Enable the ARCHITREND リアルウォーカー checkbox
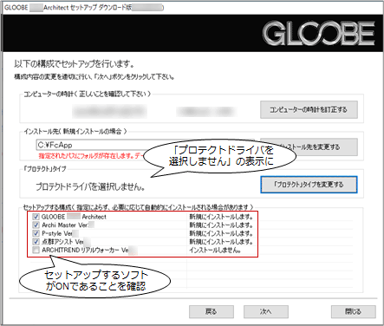This screenshot has width=384, height=326. [x=36, y=250]
